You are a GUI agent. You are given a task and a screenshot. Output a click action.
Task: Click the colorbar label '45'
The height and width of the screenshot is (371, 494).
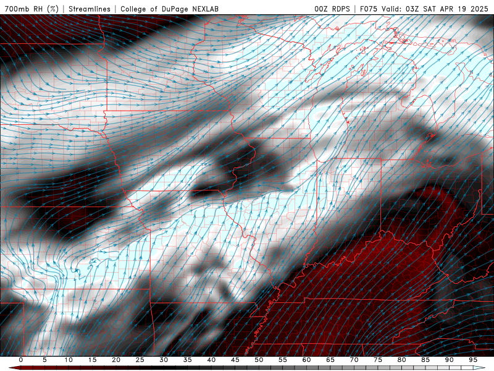(235, 360)
